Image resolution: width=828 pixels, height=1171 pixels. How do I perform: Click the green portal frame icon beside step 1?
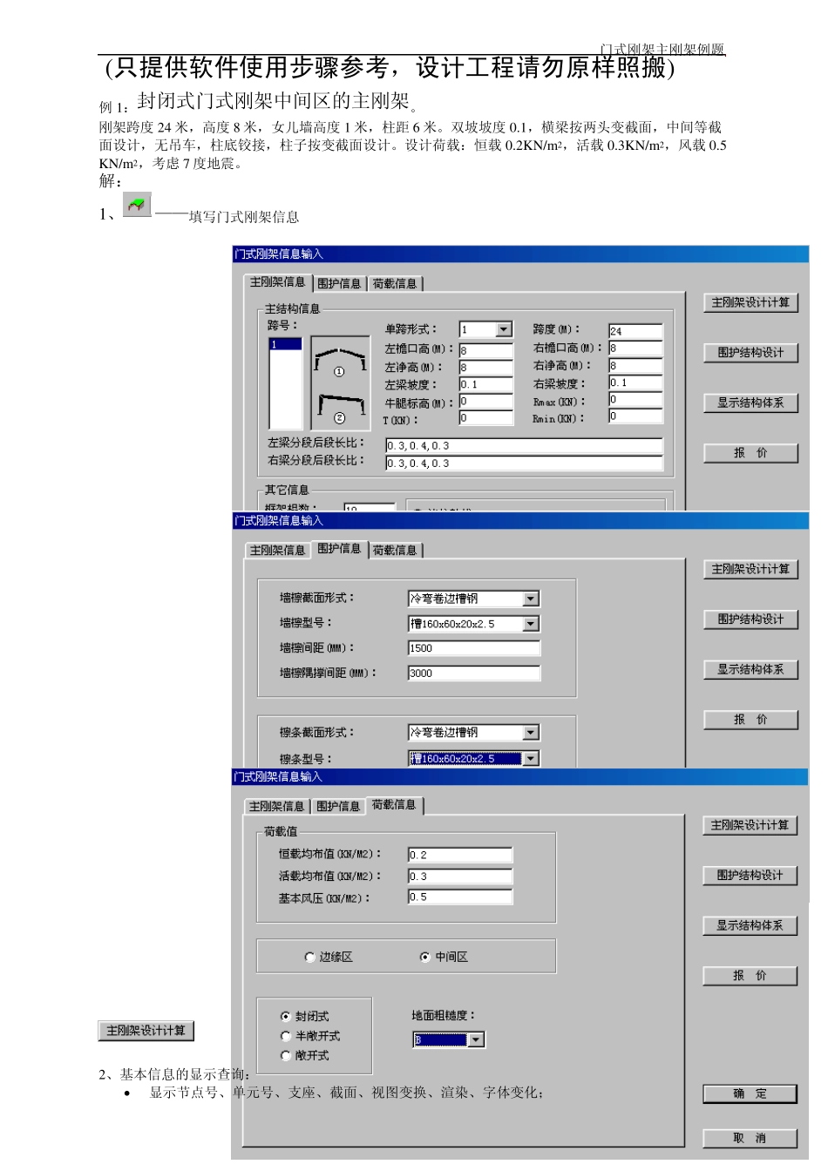pyautogui.click(x=137, y=205)
